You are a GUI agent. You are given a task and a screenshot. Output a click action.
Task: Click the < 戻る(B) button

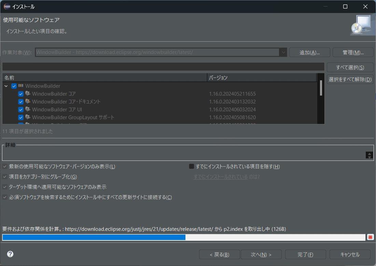pos(219,254)
